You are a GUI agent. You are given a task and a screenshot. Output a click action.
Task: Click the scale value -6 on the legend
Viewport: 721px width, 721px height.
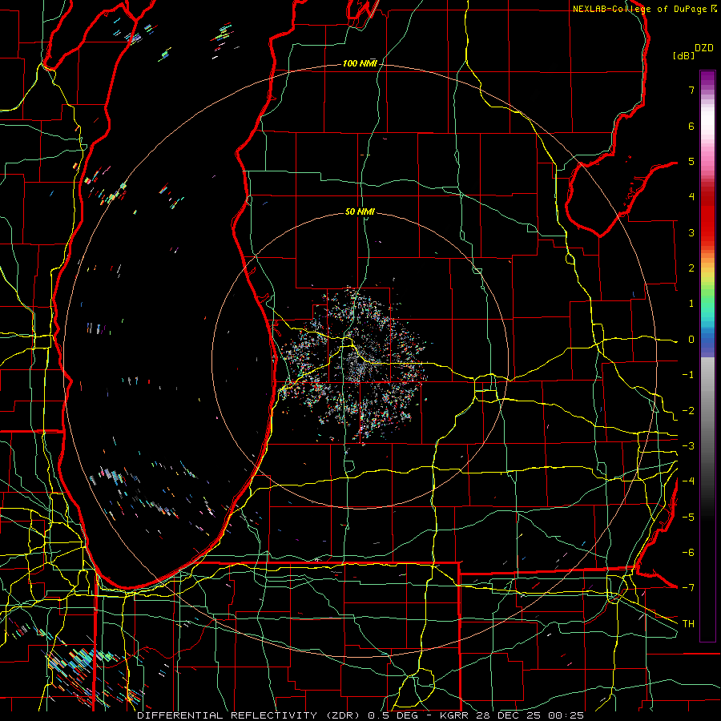tap(688, 553)
